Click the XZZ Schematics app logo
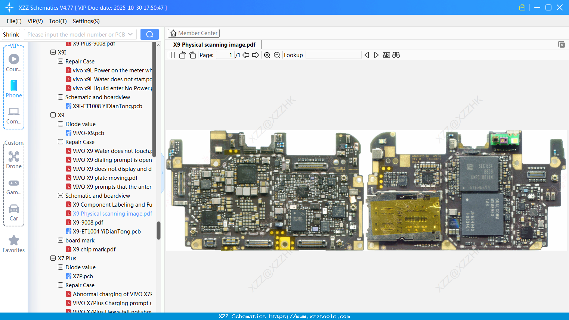Screen dimensions: 569x320 9,7
